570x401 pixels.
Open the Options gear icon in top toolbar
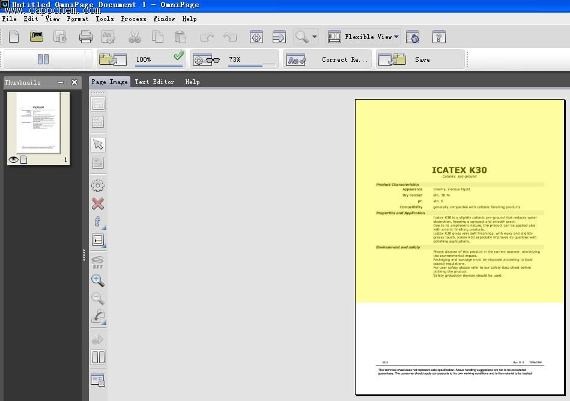(256, 37)
